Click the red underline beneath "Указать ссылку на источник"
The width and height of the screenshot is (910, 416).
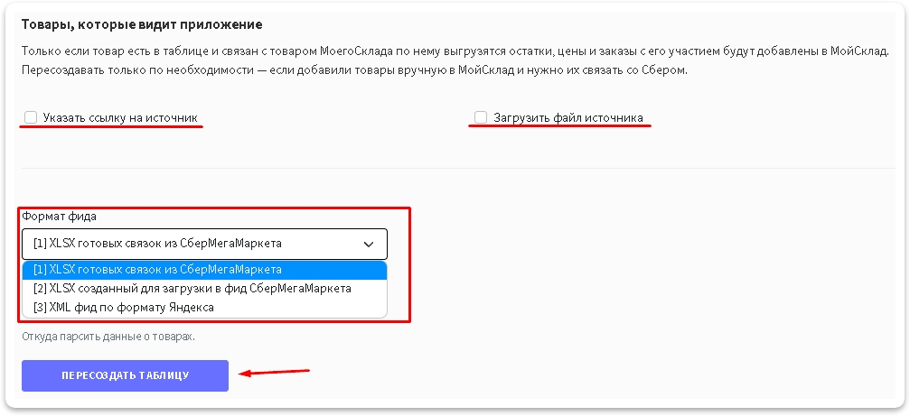tap(111, 127)
